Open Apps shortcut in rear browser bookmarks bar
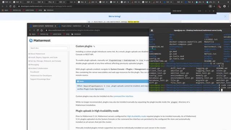This screenshot has height=130, width=231. (x=5, y=10)
